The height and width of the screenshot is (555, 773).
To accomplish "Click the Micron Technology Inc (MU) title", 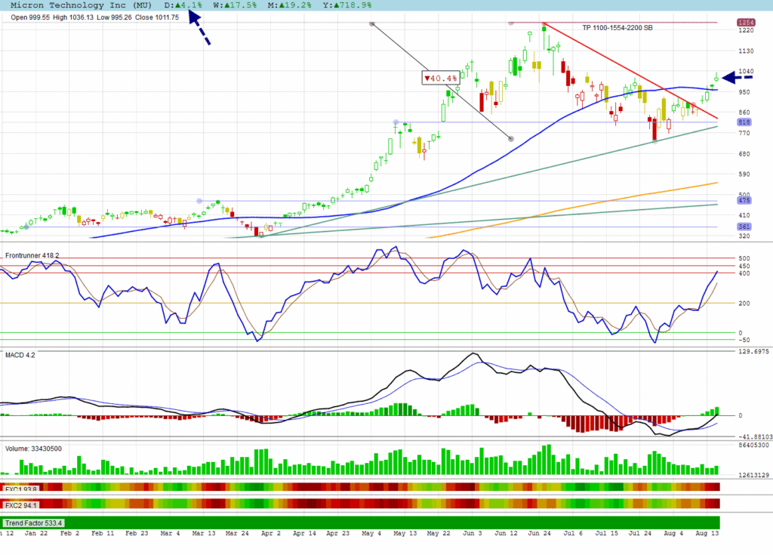I will point(82,5).
